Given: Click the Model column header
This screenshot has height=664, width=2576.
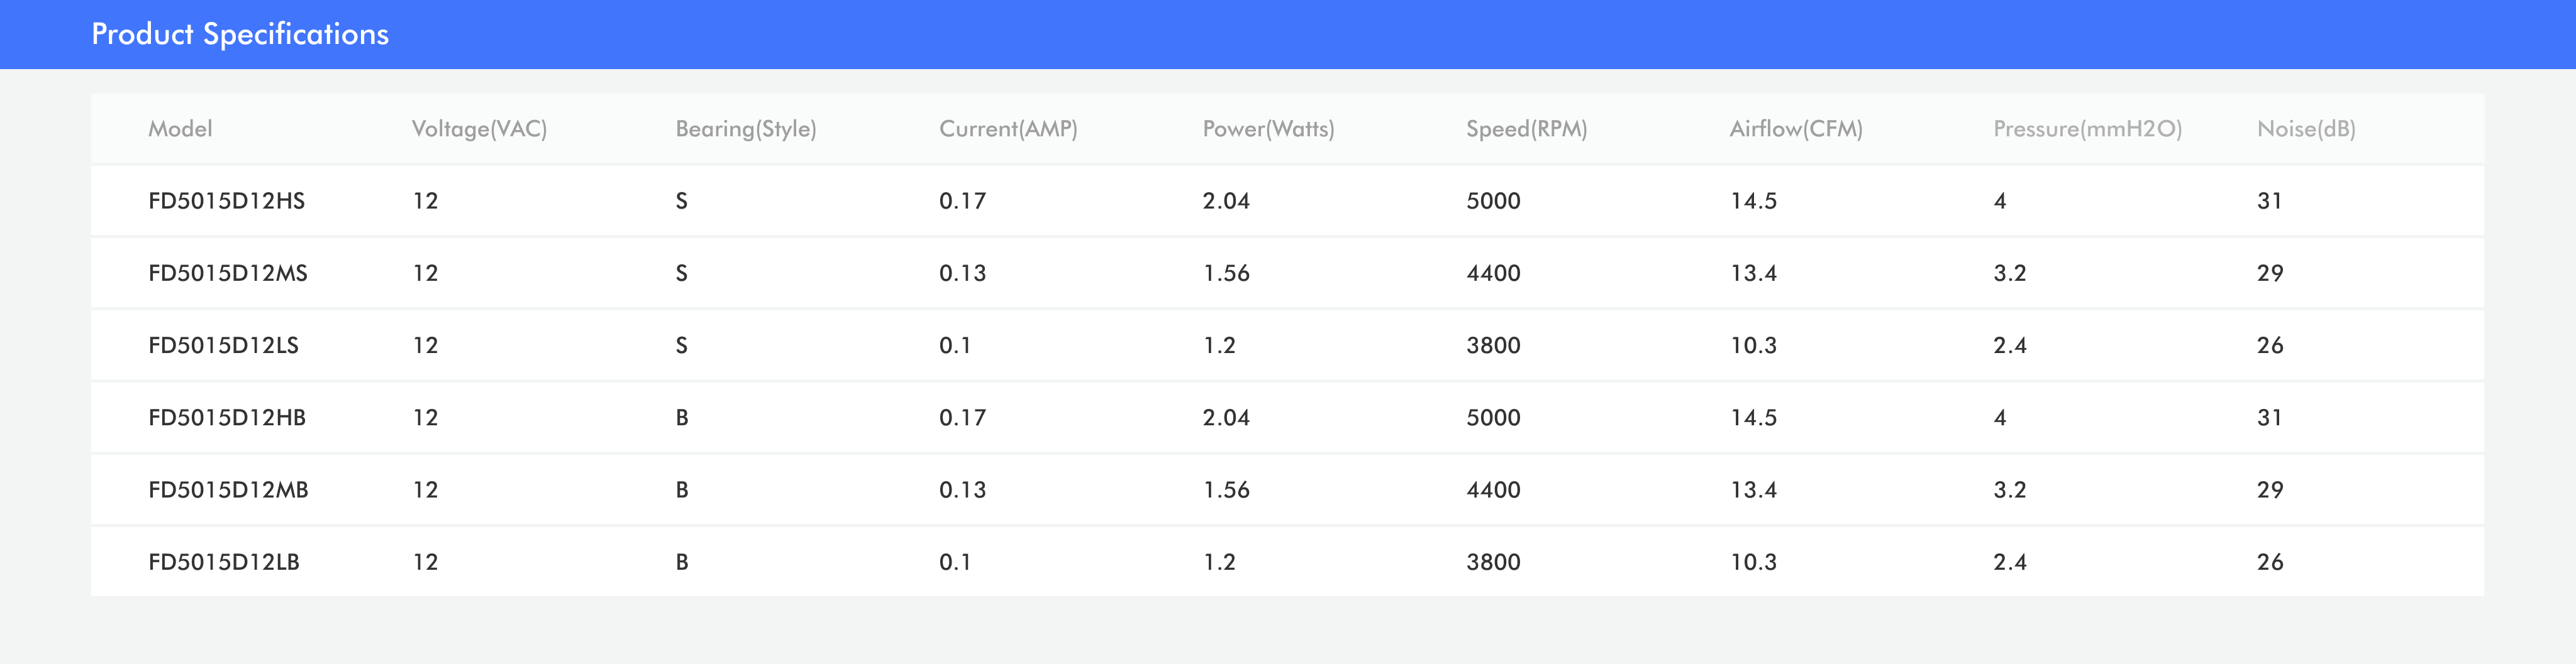Looking at the screenshot, I should 180,129.
